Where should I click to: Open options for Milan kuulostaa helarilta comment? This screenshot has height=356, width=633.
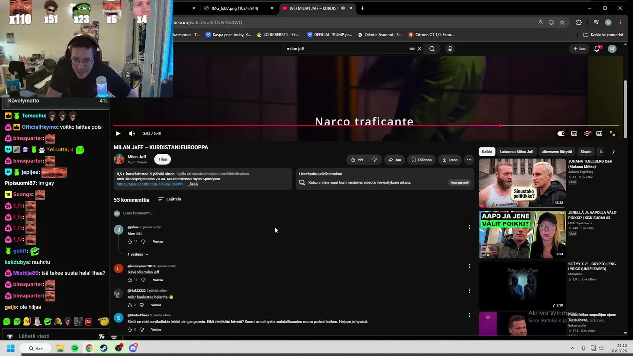point(469,291)
